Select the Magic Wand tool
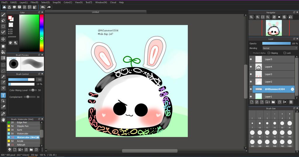The image size is (299, 157). coord(3,76)
